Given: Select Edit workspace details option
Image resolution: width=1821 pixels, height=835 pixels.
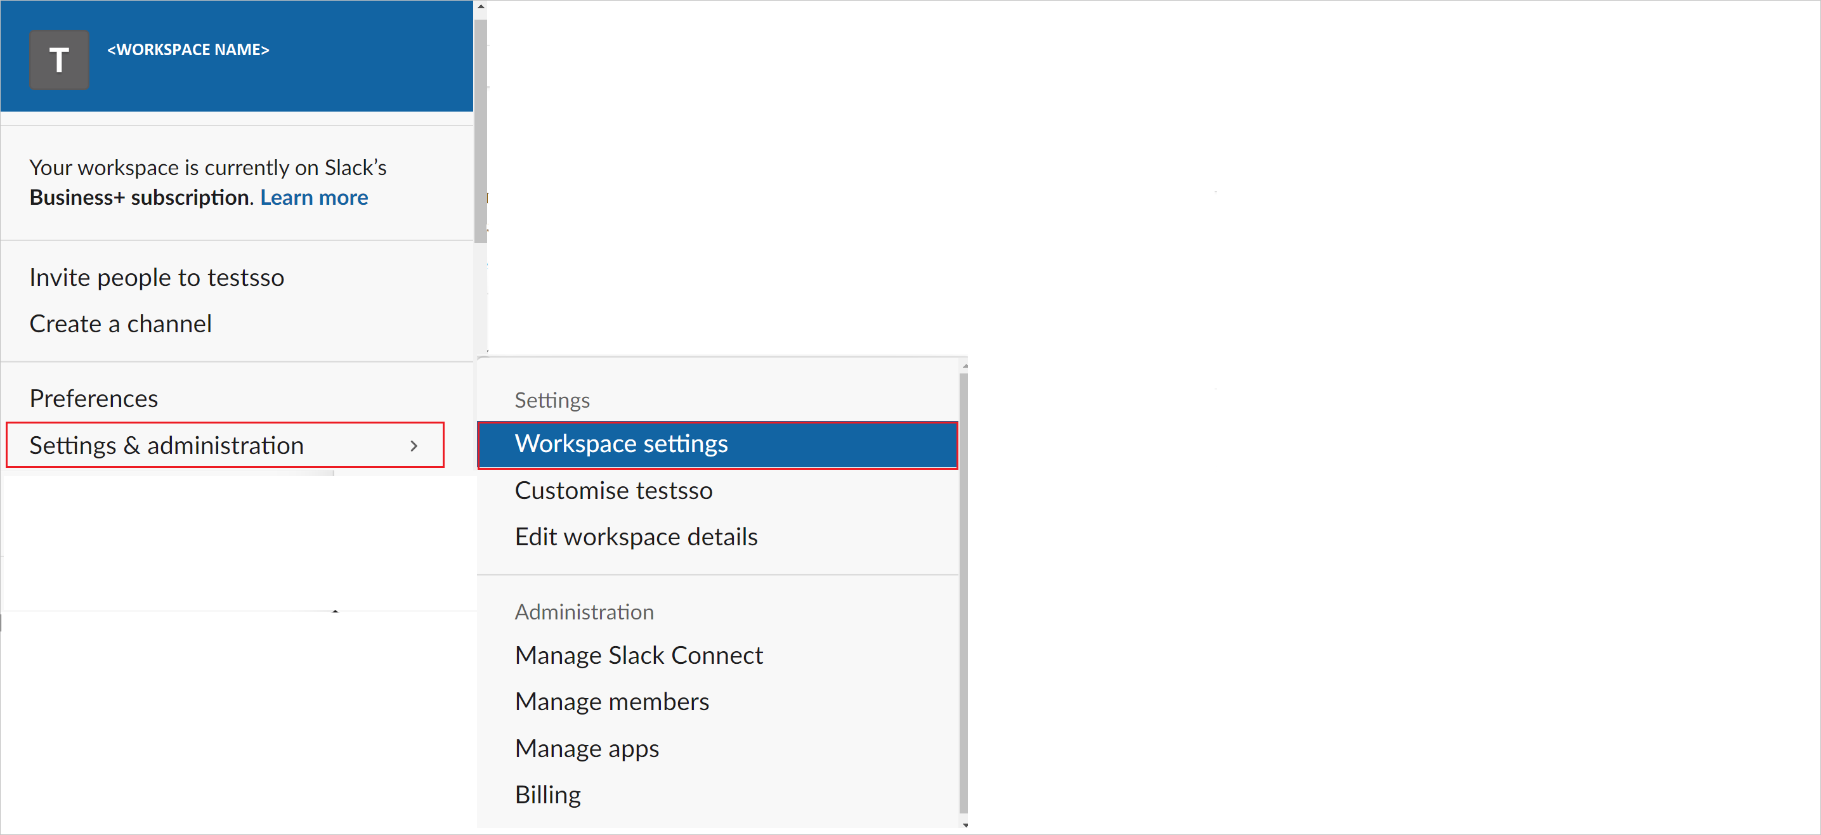Looking at the screenshot, I should click(636, 535).
